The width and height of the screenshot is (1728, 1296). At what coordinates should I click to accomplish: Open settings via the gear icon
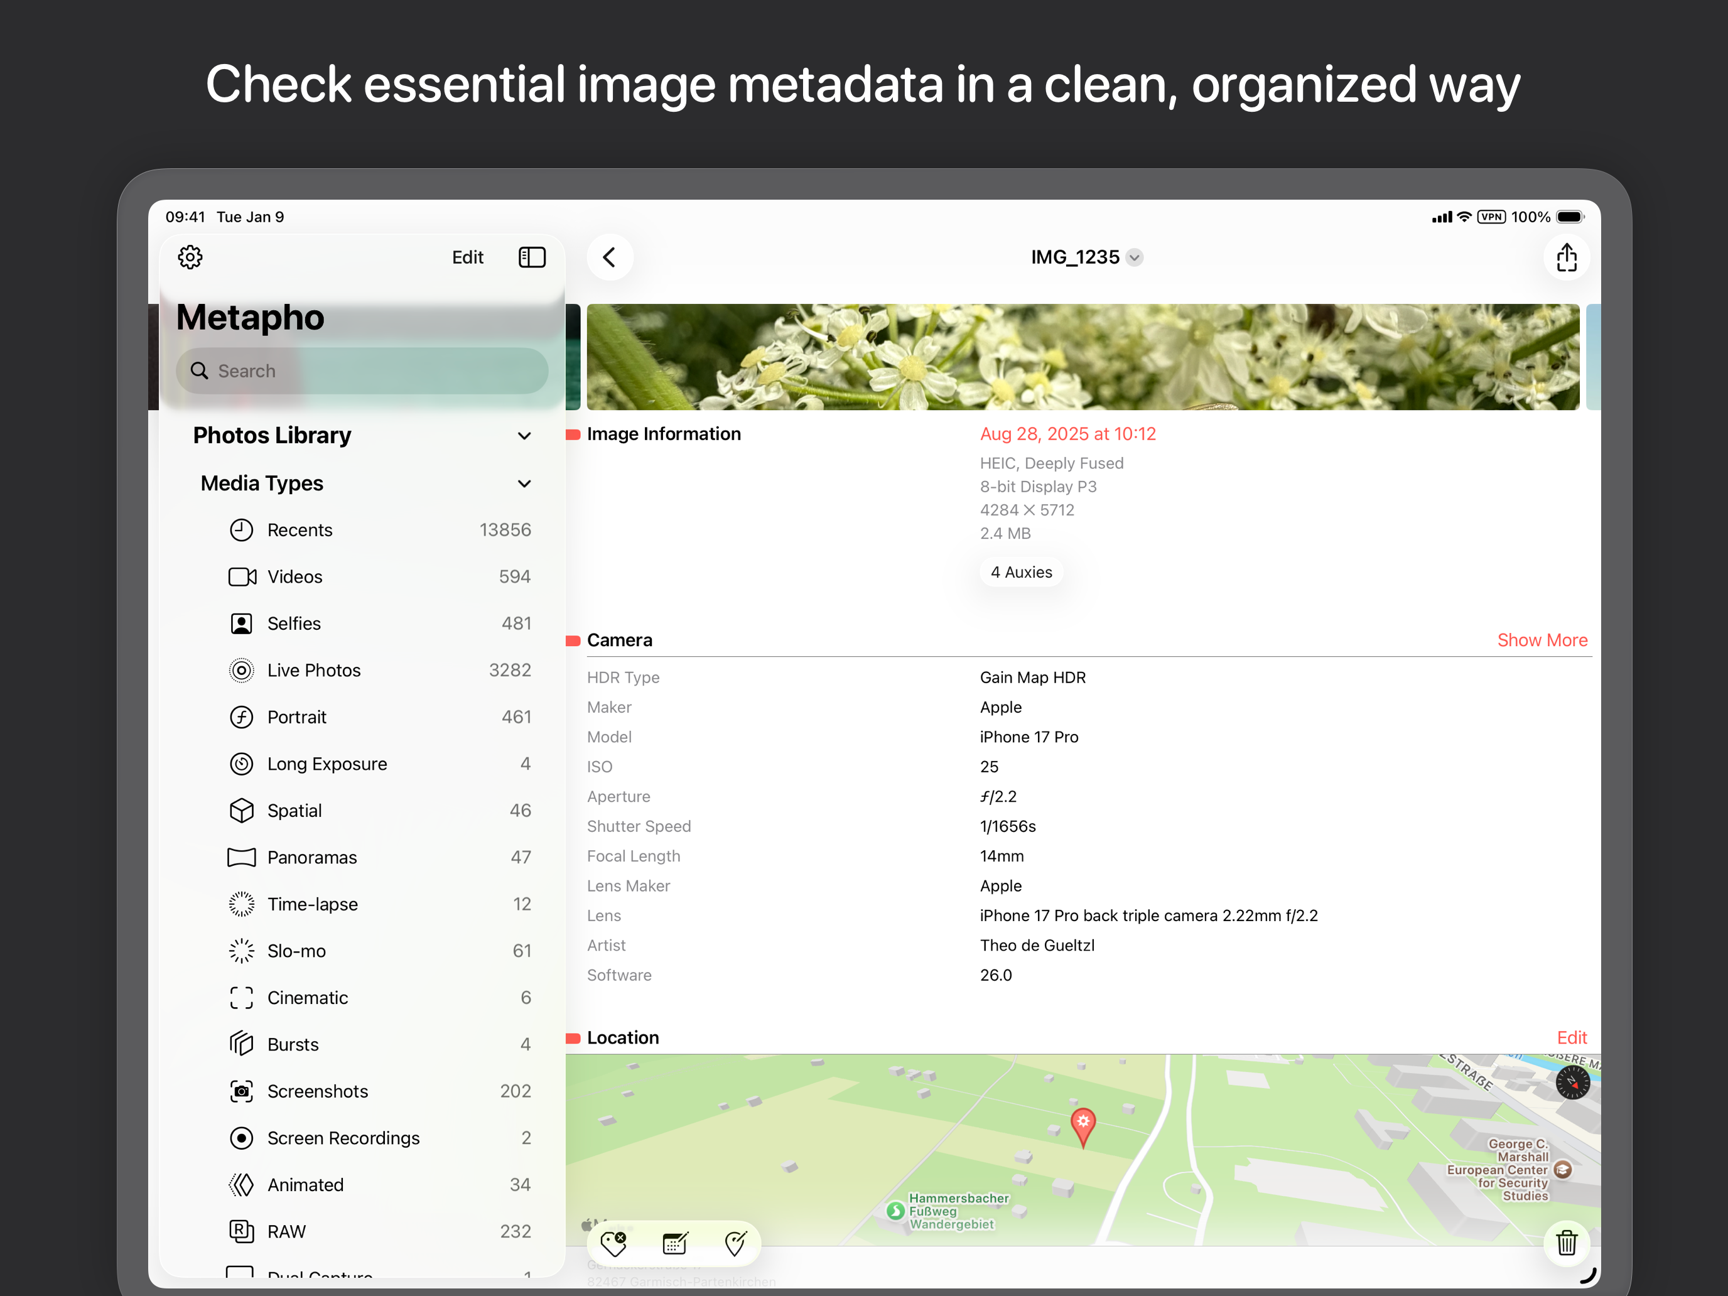190,257
